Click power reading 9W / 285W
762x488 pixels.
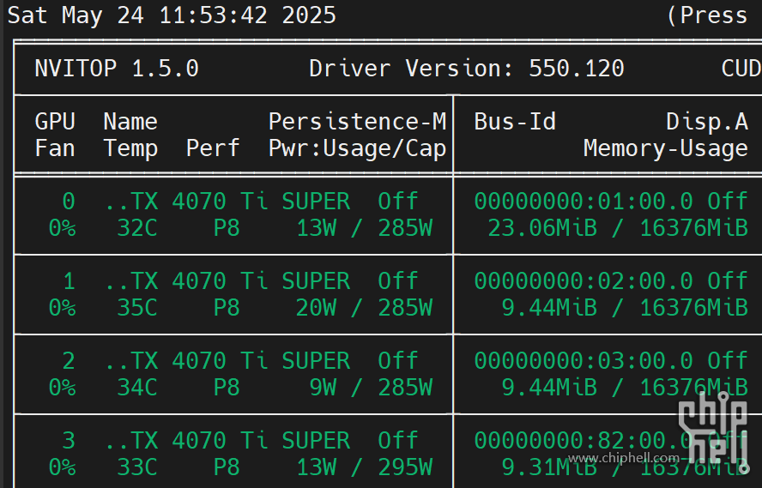pyautogui.click(x=372, y=387)
